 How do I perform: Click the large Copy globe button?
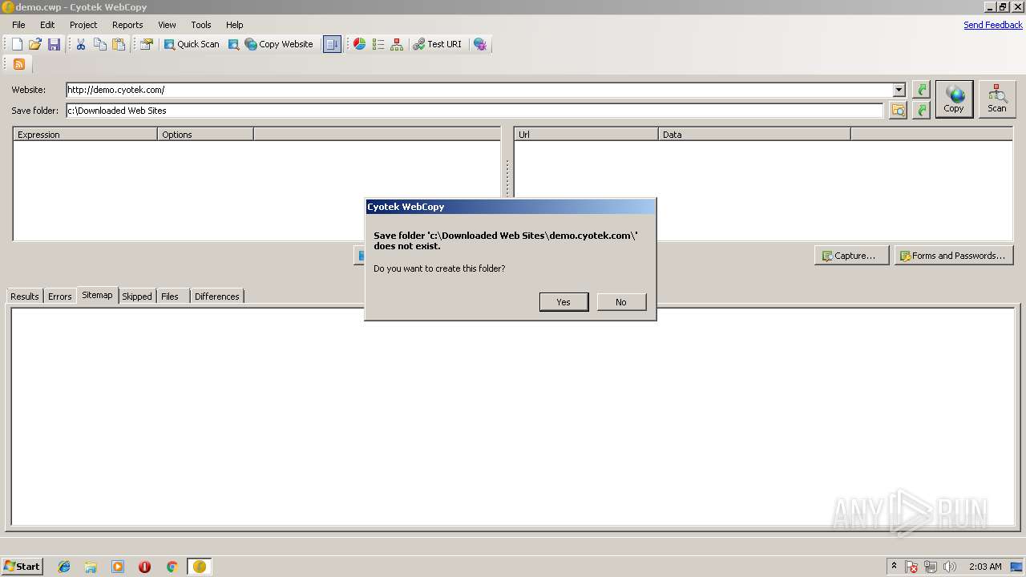tap(954, 99)
